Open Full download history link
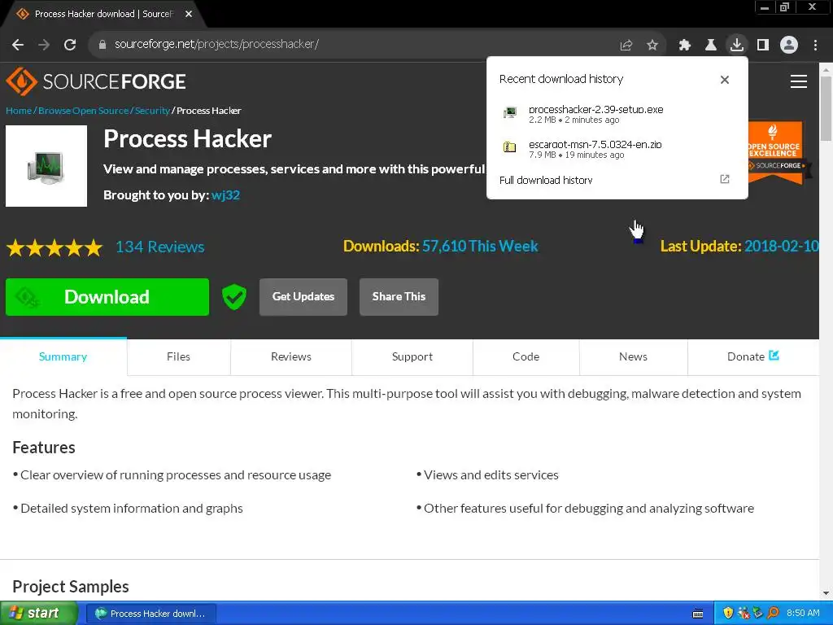833x625 pixels. pyautogui.click(x=546, y=180)
